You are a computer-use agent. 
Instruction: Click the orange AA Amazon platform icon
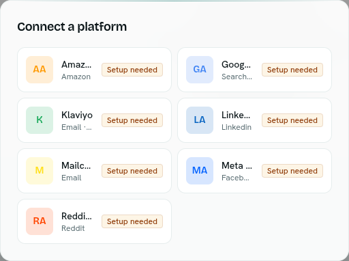click(x=40, y=70)
